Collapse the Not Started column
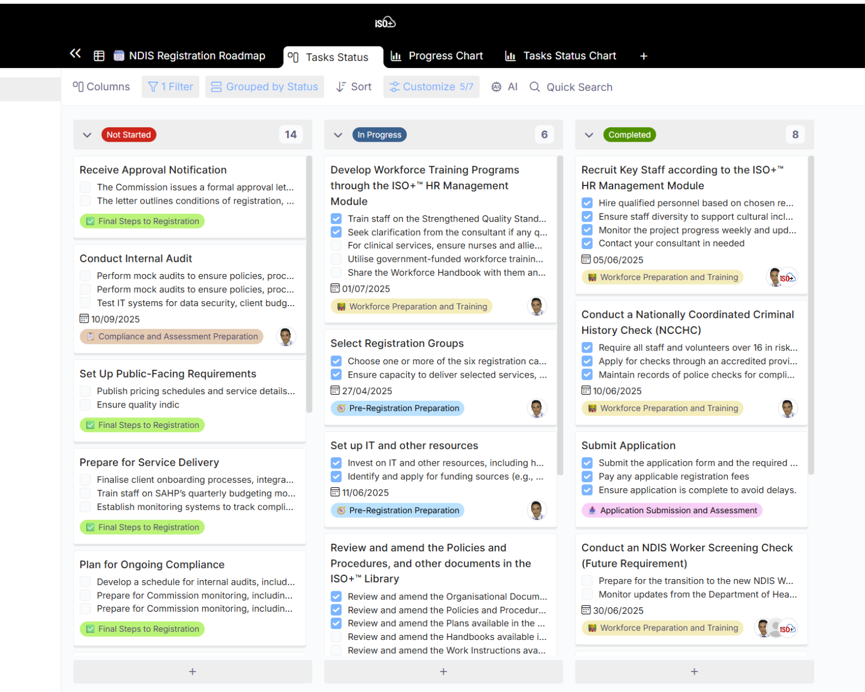The height and width of the screenshot is (692, 865). point(87,135)
